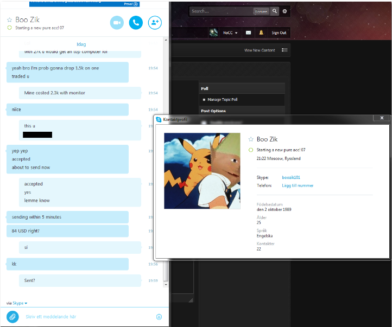Click 'den 2 oktober 1989' birth date text

(274, 209)
